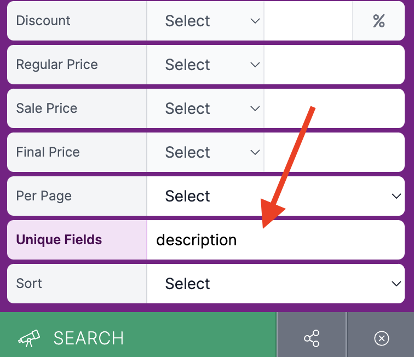Click the share icon button
The image size is (414, 357).
(312, 338)
